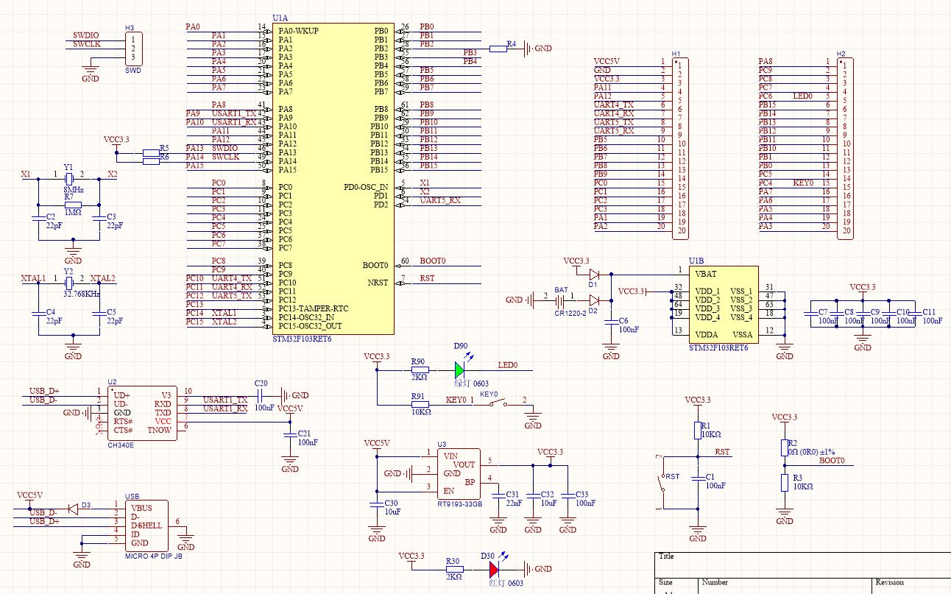Click capacitor C5 22pF symbol
Screen dimensions: 951x594
coord(99,313)
